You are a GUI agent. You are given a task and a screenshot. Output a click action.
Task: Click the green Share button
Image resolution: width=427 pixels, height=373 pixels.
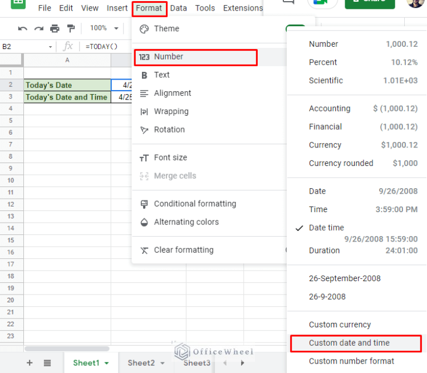point(370,3)
